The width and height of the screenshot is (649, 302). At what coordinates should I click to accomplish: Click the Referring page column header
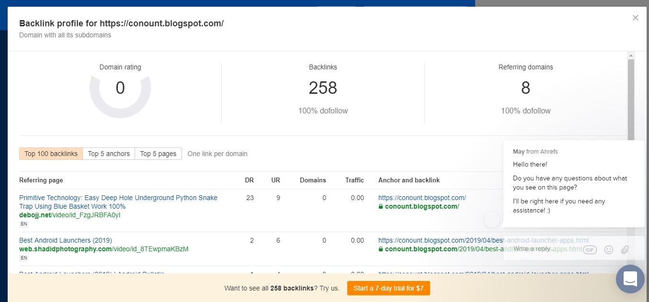point(41,180)
